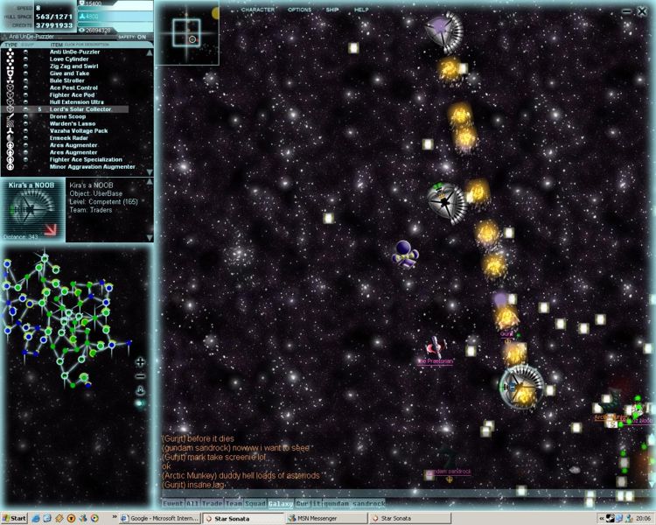656x525 pixels.
Task: Click the Warden's Lasso type icon
Action: coord(10,123)
